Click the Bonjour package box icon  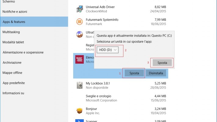click(x=80, y=111)
